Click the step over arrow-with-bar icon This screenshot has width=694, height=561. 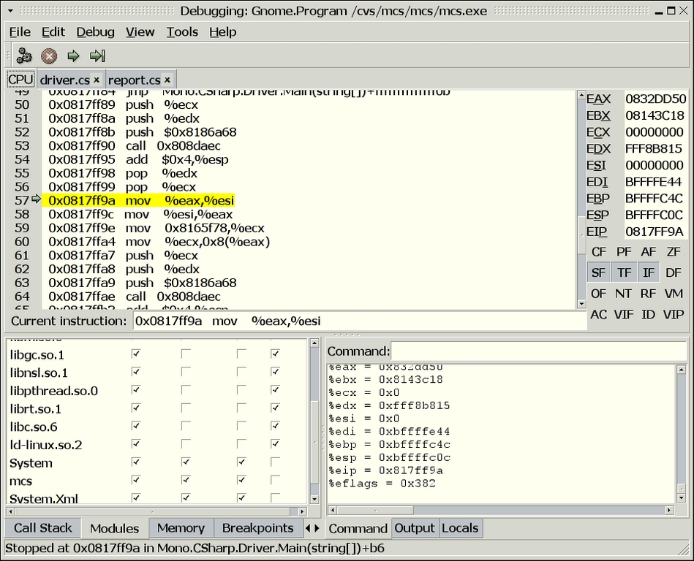click(x=97, y=56)
